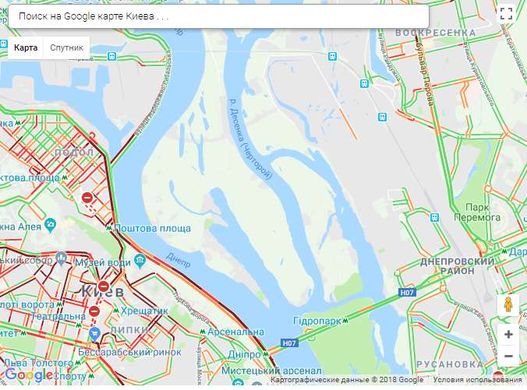Click the Хрещатик metro station icon

116,311
